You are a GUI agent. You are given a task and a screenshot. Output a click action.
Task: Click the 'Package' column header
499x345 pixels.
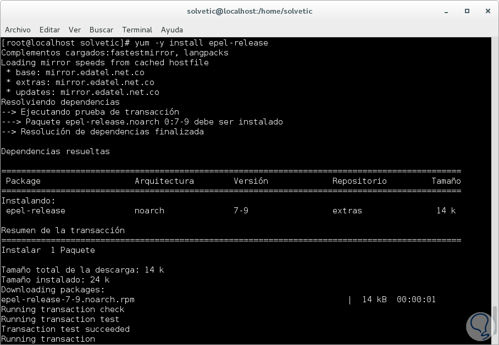click(x=23, y=181)
